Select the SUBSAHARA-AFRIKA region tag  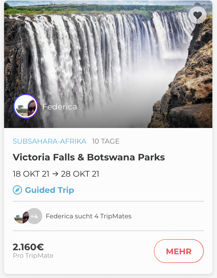coord(49,141)
